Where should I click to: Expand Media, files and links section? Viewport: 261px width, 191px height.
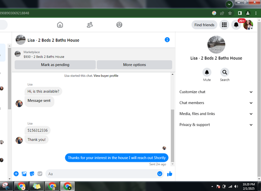point(216,114)
